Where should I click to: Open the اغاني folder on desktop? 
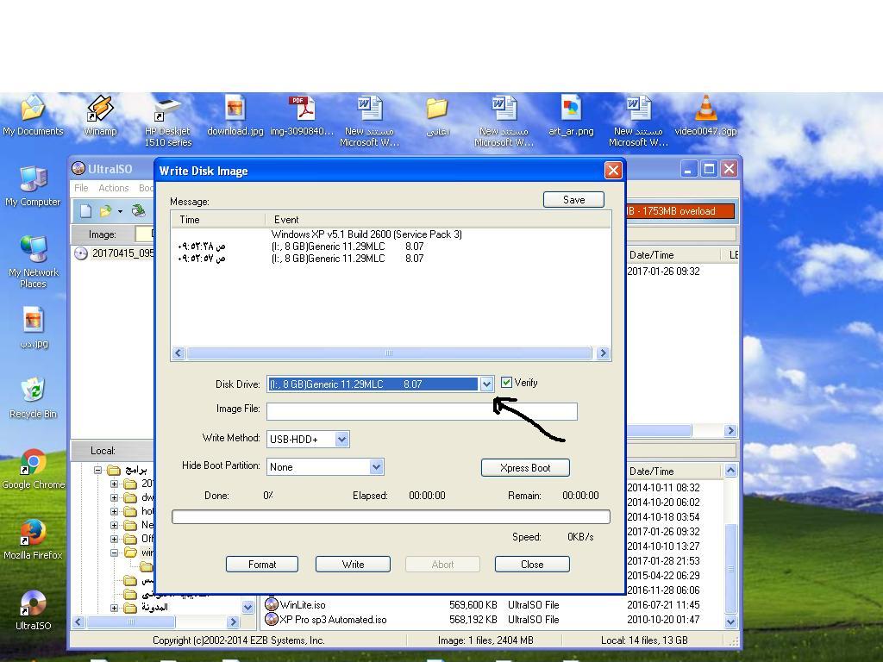click(x=437, y=116)
